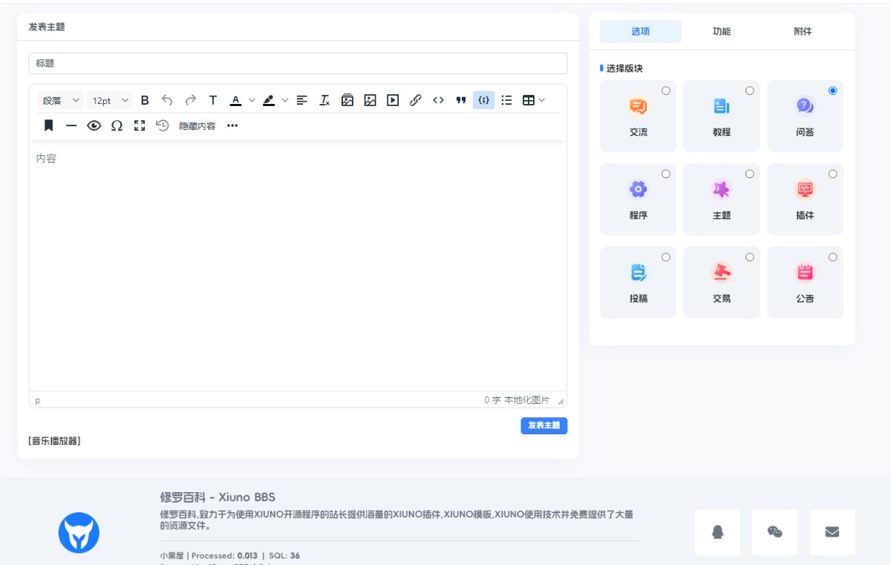Click the [音乐播放器] link
891x565 pixels.
click(x=54, y=441)
